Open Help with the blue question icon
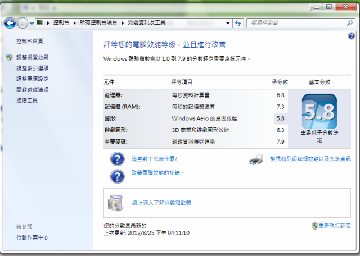 351,36
